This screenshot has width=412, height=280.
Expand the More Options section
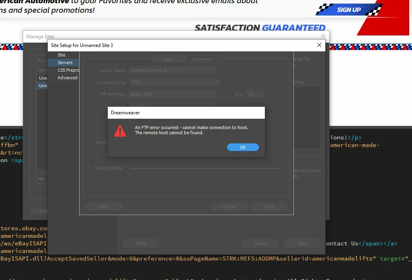tap(90, 168)
